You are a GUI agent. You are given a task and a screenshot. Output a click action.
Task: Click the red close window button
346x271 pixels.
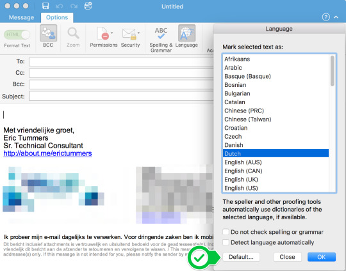point(8,6)
